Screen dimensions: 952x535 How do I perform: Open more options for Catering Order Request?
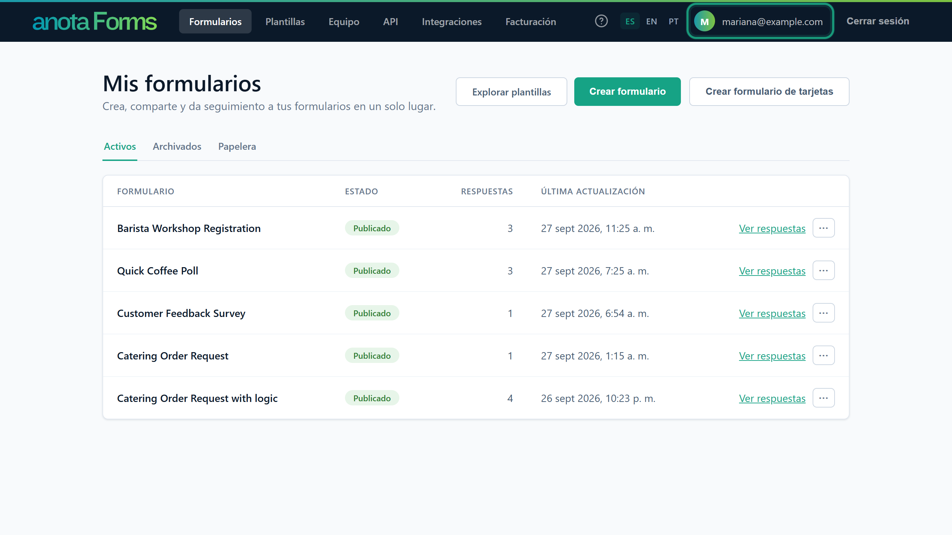pos(823,355)
